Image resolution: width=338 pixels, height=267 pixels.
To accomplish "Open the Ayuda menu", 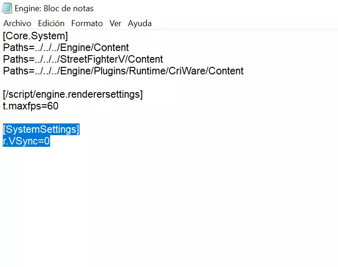I will coord(140,23).
